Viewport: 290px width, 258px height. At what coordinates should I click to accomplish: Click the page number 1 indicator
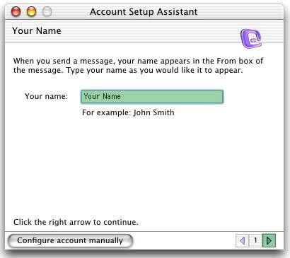tap(255, 240)
